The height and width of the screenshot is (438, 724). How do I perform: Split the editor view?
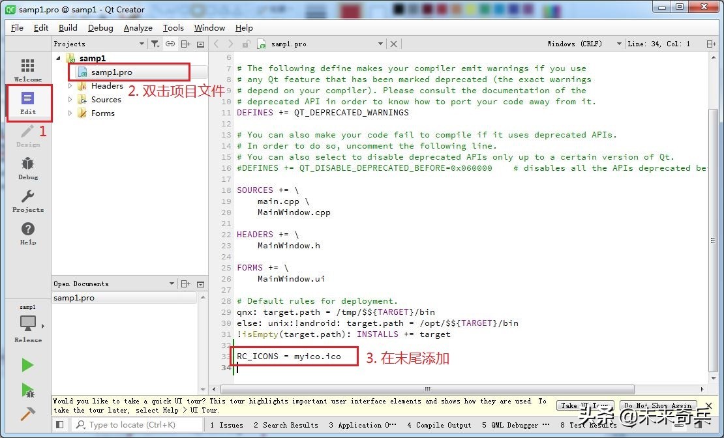pos(711,44)
